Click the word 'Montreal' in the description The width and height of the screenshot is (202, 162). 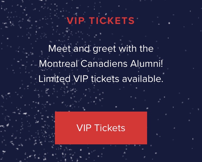58,64
